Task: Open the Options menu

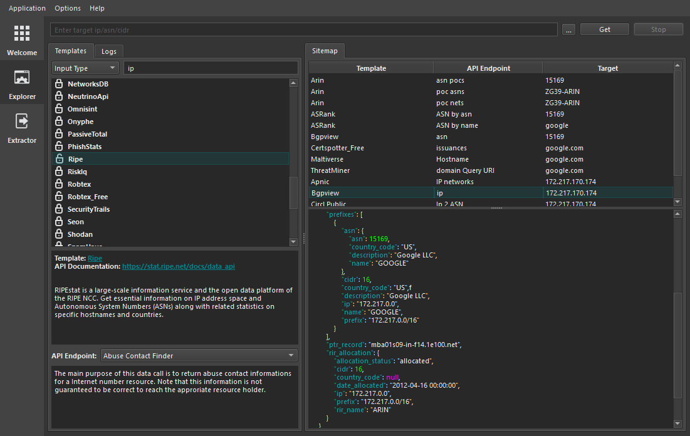Action: coord(68,8)
